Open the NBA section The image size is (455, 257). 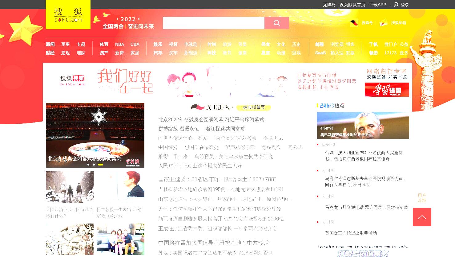[x=119, y=44]
